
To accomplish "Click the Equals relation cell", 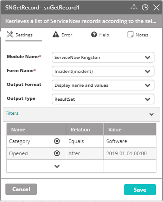I will tap(85, 141).
